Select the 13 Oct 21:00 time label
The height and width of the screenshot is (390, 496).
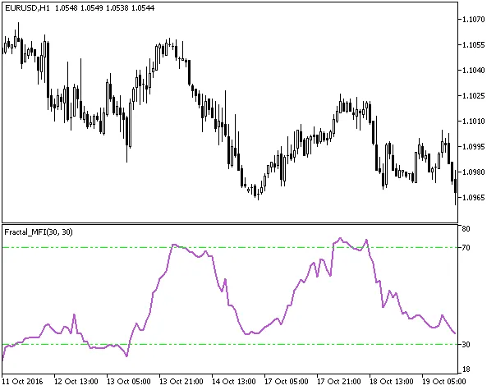[x=182, y=382]
